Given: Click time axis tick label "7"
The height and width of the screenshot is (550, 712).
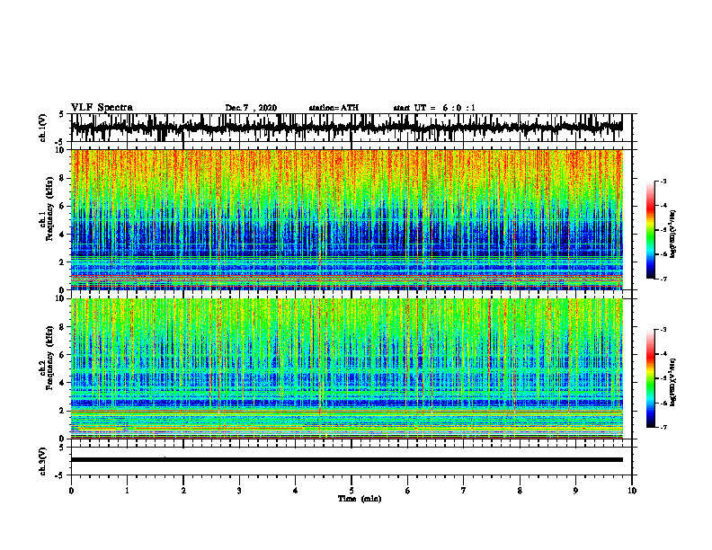Looking at the screenshot, I should tap(464, 491).
